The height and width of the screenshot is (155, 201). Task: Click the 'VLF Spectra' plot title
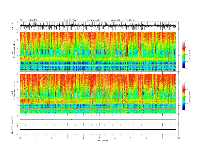(x=29, y=20)
